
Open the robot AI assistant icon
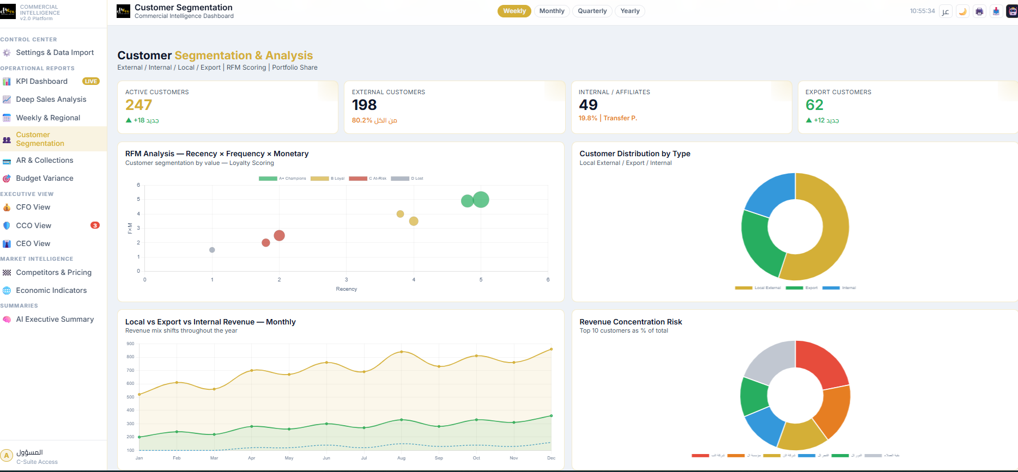coord(1013,11)
